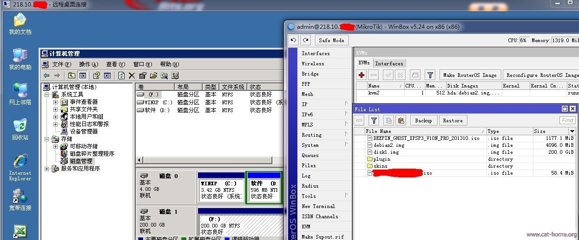Click the filter icon in File List window
The image size is (579, 240).
(x=374, y=120)
